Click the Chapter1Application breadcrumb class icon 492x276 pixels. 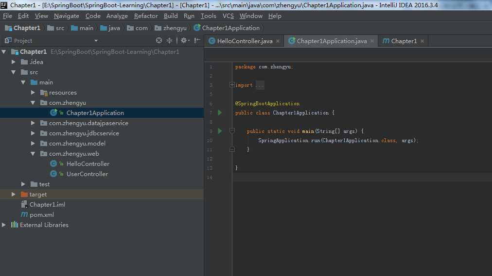[197, 28]
